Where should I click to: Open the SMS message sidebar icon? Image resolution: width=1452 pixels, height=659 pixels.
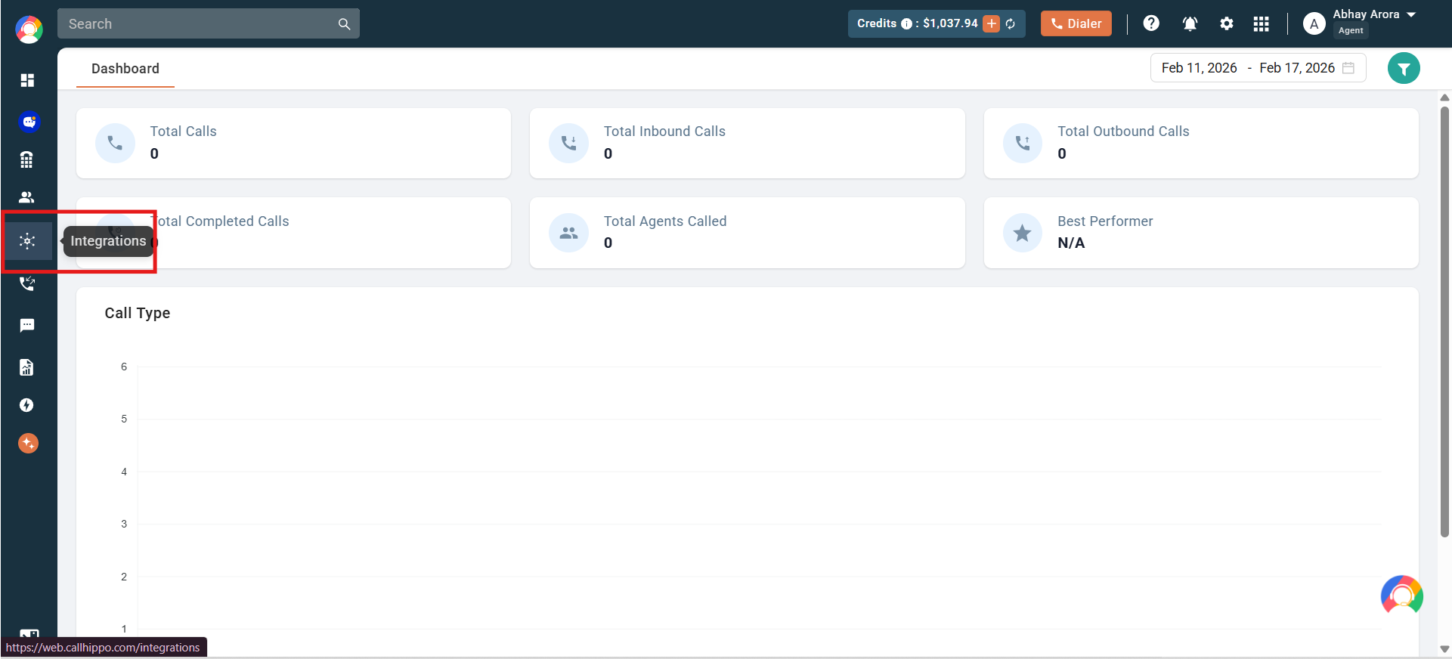pyautogui.click(x=27, y=326)
